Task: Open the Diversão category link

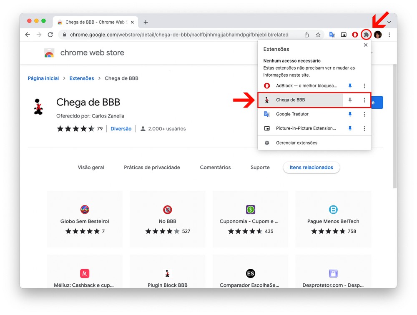Action: click(x=121, y=129)
